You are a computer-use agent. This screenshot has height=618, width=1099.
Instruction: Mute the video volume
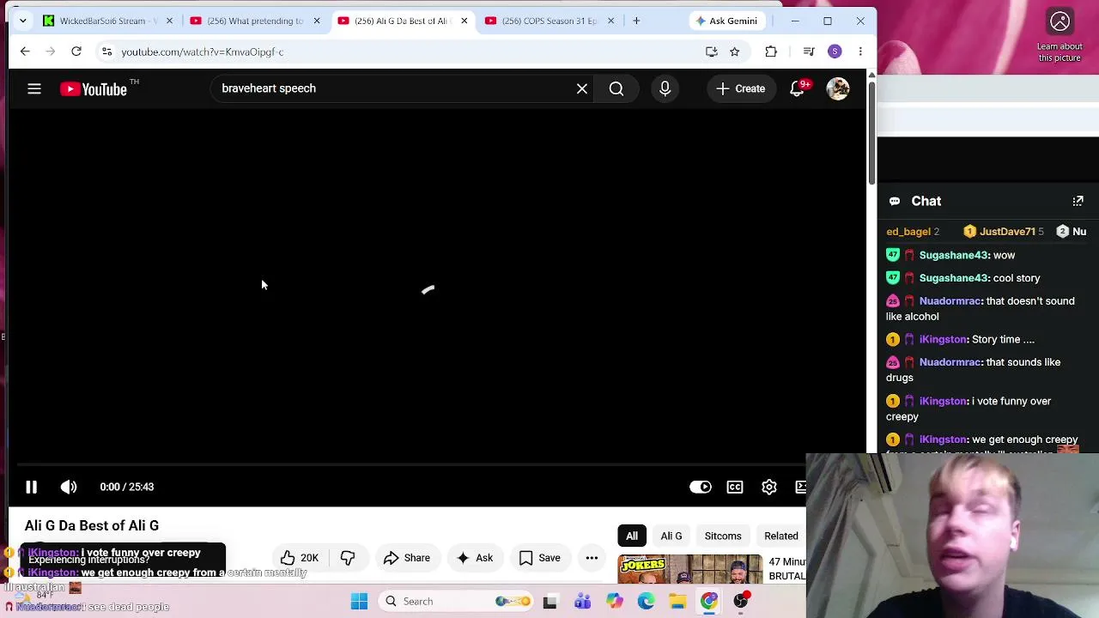[69, 487]
